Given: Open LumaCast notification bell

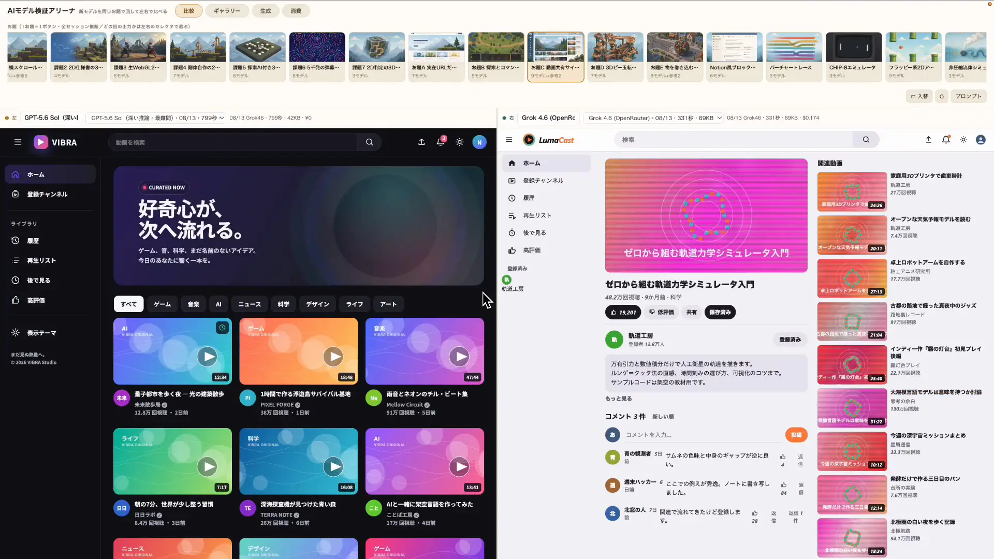Looking at the screenshot, I should (946, 140).
